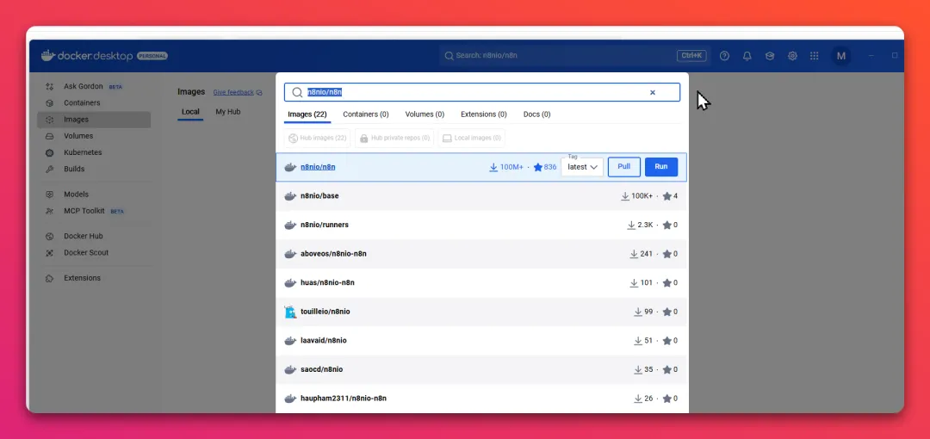
Task: Select the huas/n8nio-n8n result
Action: pyautogui.click(x=481, y=283)
